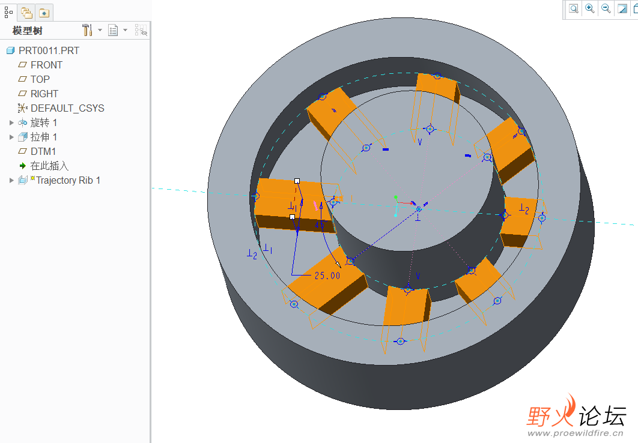Select the FRONT datum plane

[x=40, y=65]
